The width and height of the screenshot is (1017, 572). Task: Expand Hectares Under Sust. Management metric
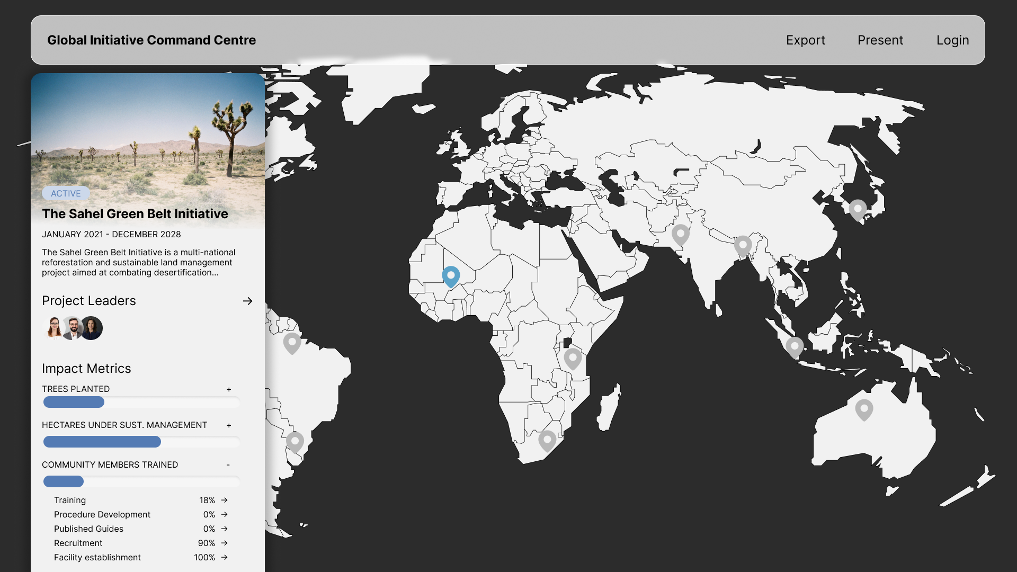[229, 425]
